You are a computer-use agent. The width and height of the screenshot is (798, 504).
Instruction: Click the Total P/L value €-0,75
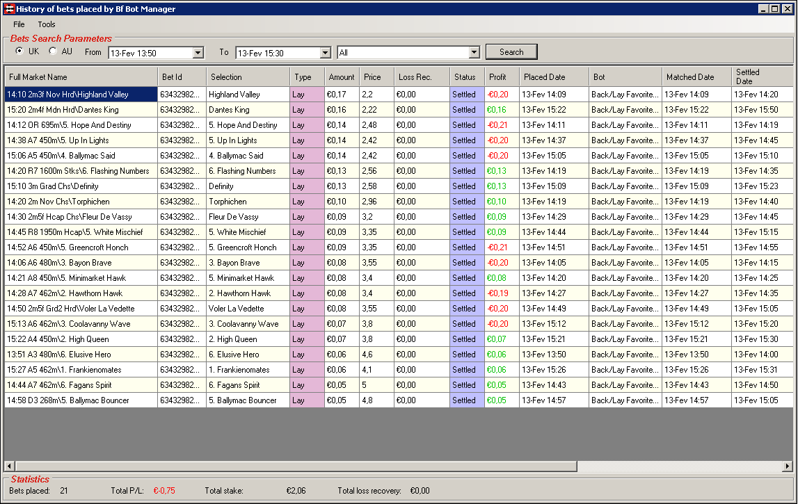click(x=164, y=491)
